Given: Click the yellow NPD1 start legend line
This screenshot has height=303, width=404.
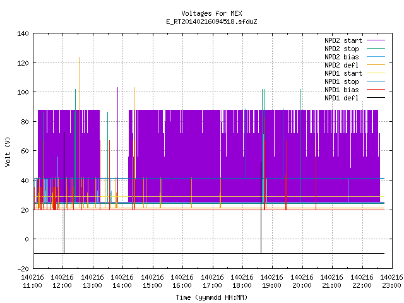Looking at the screenshot, I should click(376, 73).
